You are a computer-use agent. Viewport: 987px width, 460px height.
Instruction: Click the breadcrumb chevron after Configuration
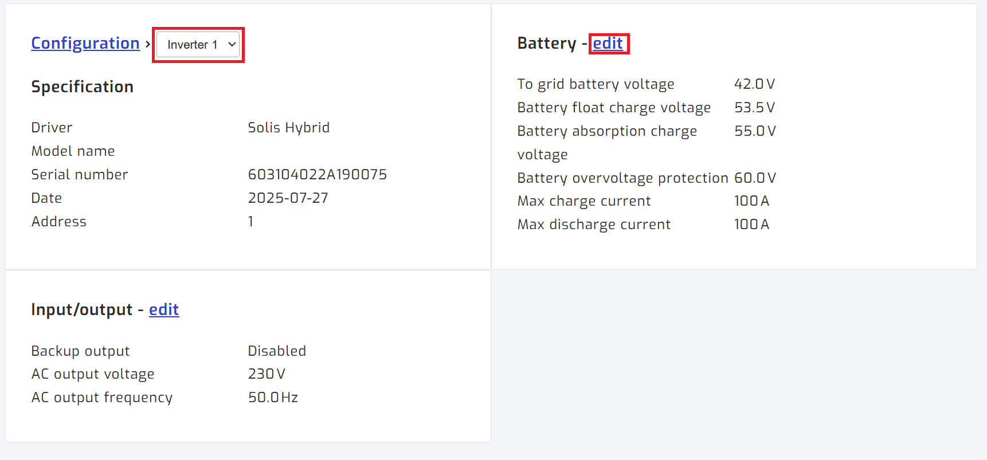pos(147,43)
